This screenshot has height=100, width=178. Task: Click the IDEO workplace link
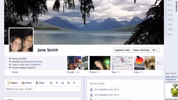click(24, 59)
